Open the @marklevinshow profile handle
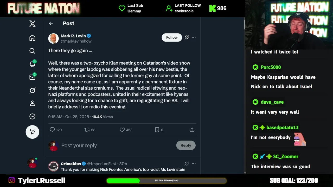333x187 pixels. tap(76, 41)
